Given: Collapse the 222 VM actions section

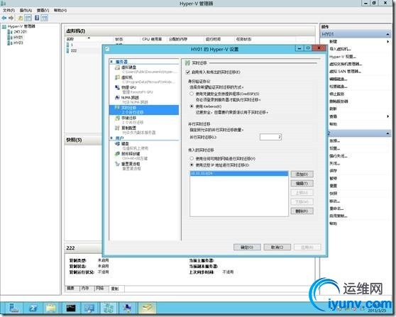Looking at the screenshot, I should click(387, 133).
